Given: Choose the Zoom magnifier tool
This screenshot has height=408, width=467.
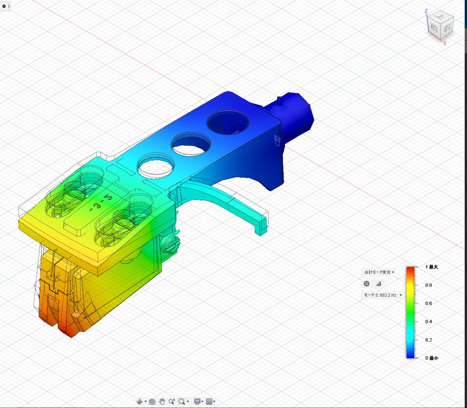Looking at the screenshot, I should (x=172, y=401).
